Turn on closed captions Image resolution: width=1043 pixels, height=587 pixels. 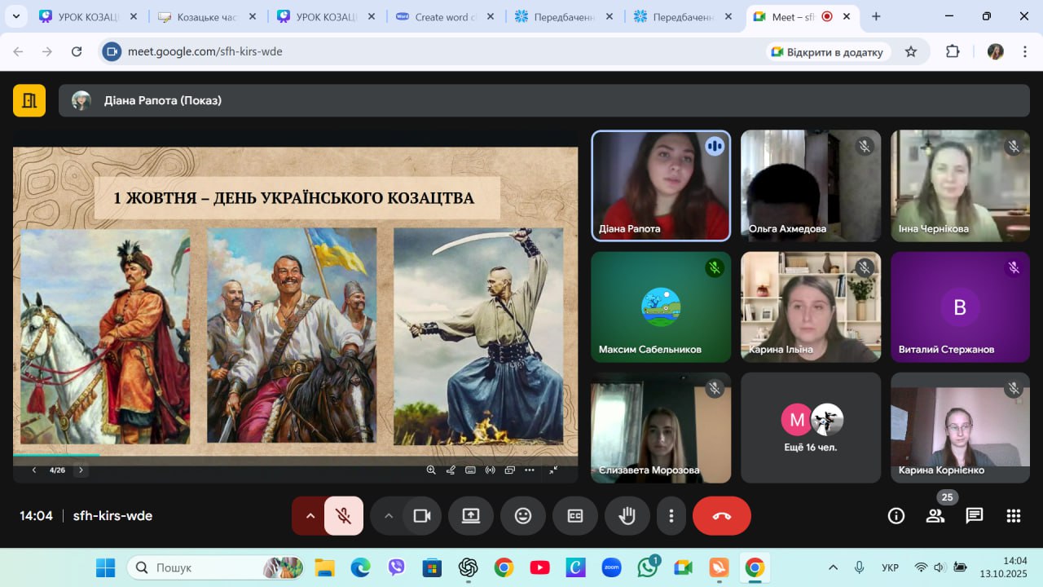(x=575, y=516)
